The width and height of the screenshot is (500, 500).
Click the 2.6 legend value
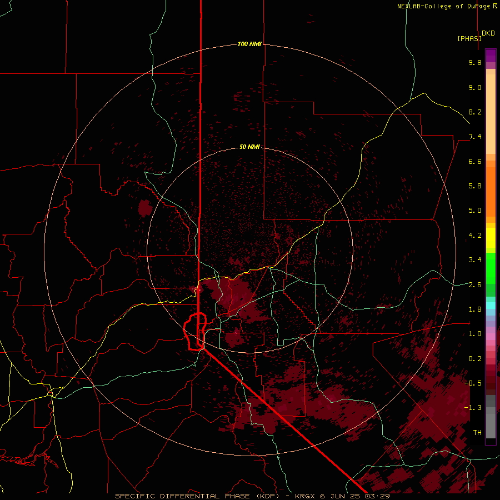coord(475,285)
